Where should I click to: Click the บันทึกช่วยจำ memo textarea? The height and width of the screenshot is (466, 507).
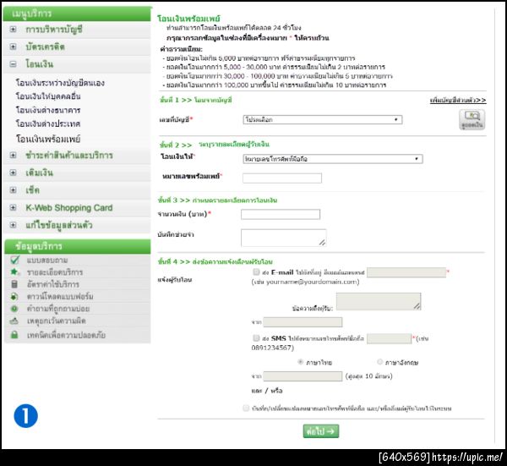[x=284, y=238]
